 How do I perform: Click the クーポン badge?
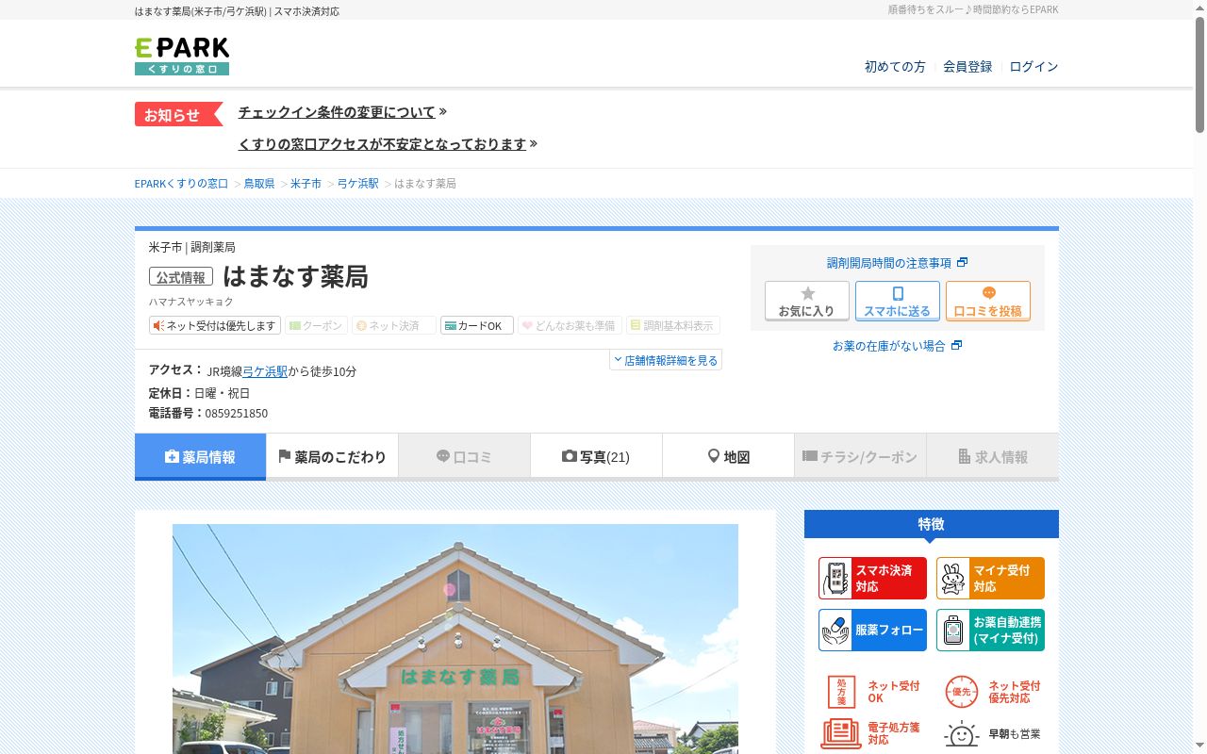316,325
